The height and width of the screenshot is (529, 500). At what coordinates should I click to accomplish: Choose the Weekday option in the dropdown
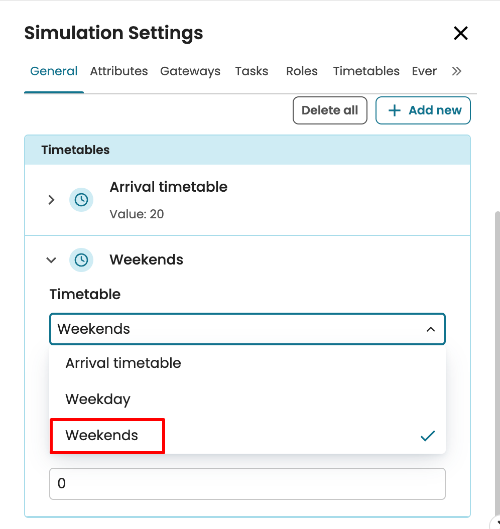tap(98, 400)
